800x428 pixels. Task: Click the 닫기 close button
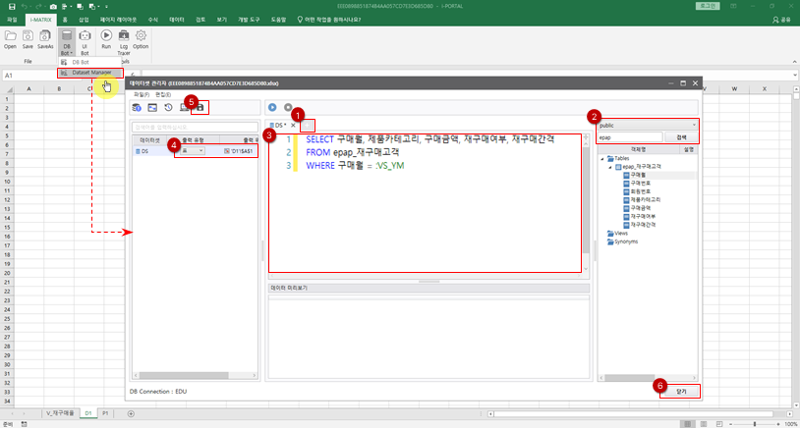pos(680,390)
